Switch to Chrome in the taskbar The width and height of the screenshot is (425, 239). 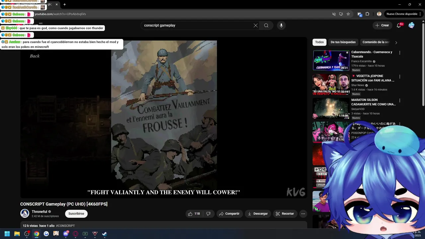[37, 234]
